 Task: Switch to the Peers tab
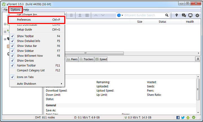click(x=72, y=59)
